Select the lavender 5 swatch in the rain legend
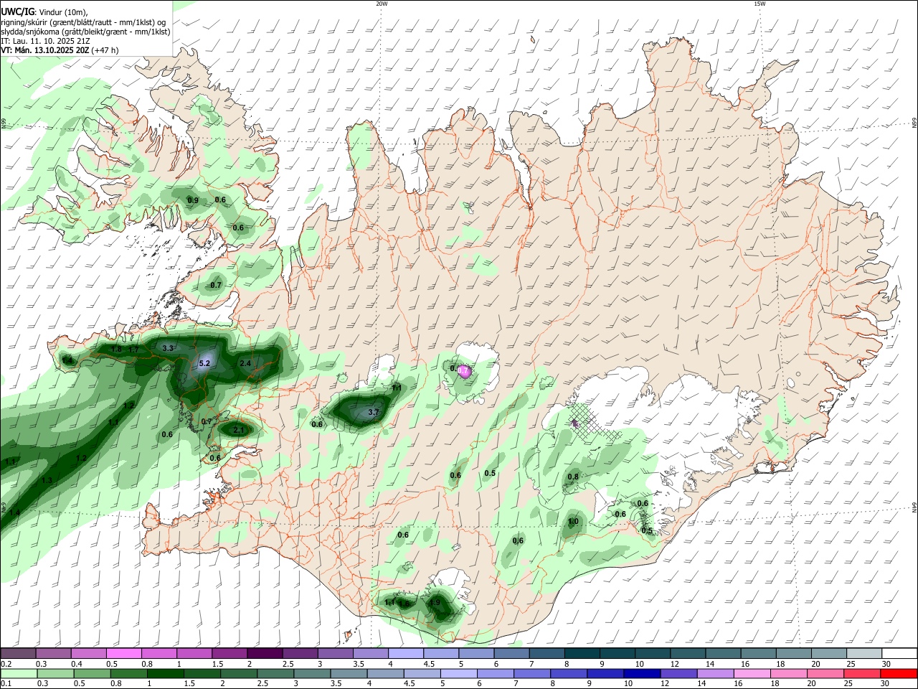The image size is (918, 689). pos(459,673)
